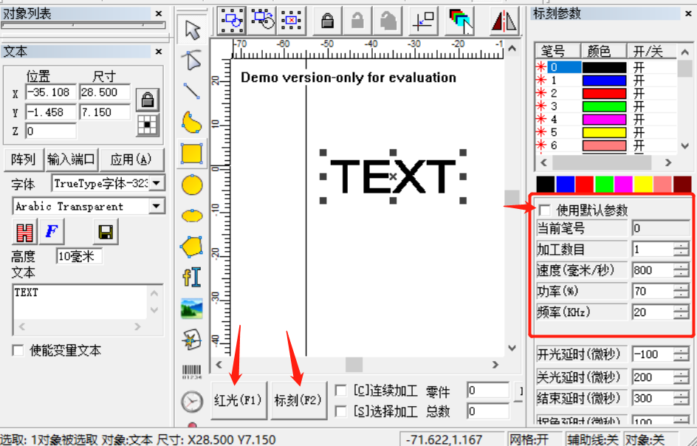Select the pick arrow tool
697x446 pixels.
(x=193, y=30)
